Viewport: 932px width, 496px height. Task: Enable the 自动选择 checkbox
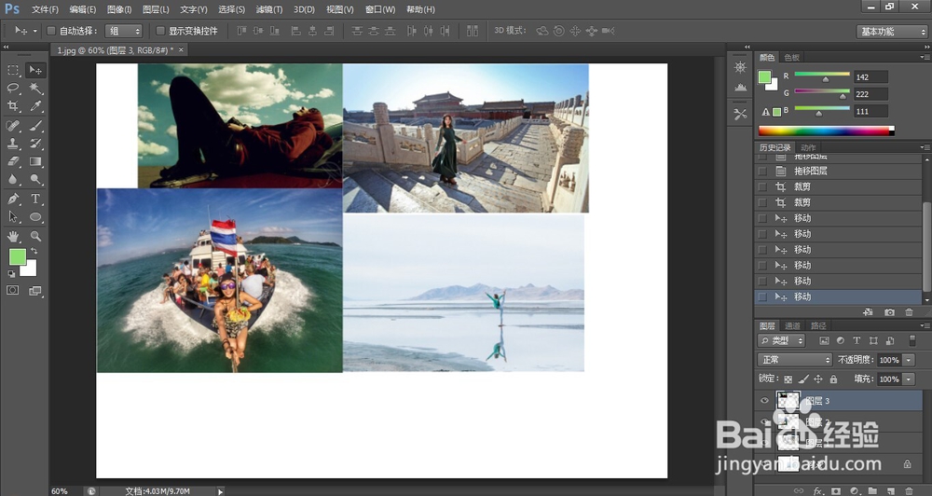[x=51, y=31]
